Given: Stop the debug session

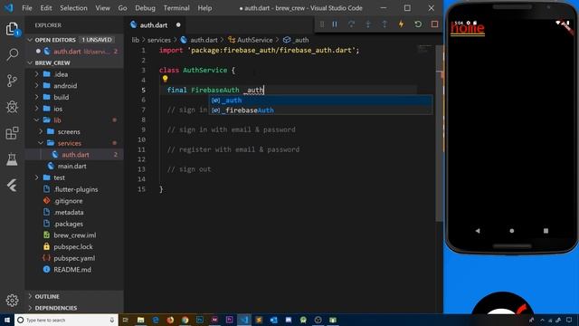Looking at the screenshot, I should pyautogui.click(x=434, y=24).
